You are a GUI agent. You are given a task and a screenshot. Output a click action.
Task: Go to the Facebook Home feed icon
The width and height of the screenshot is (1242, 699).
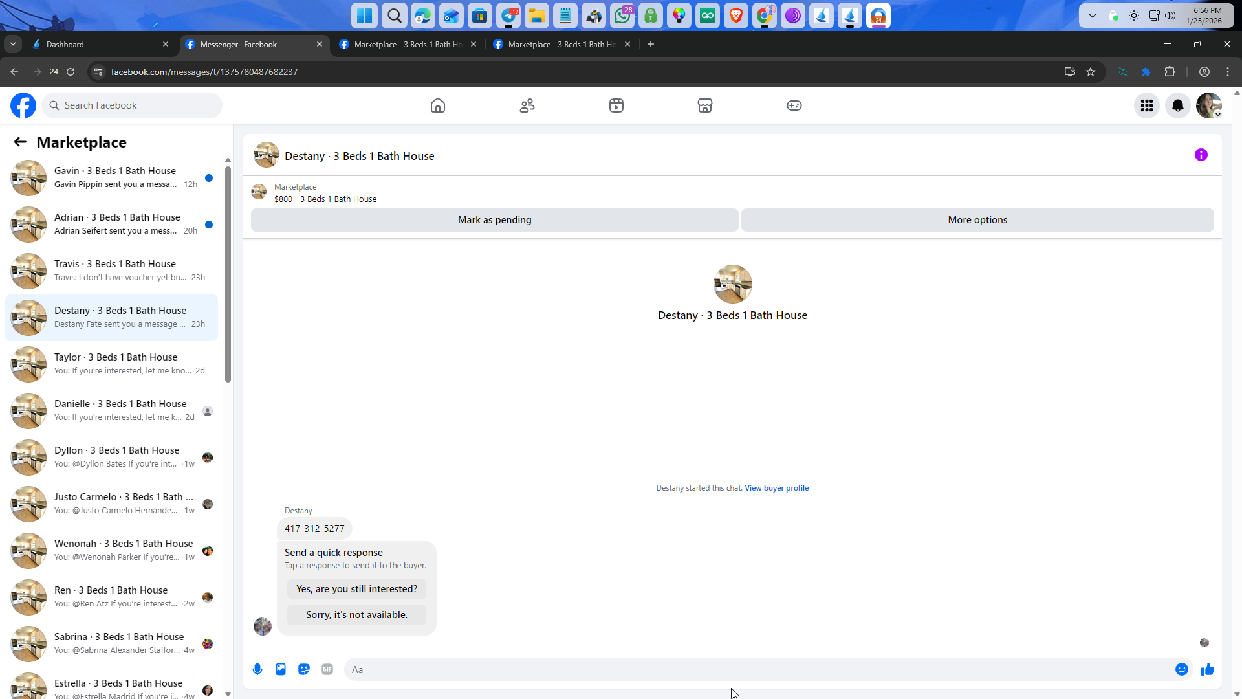point(438,105)
